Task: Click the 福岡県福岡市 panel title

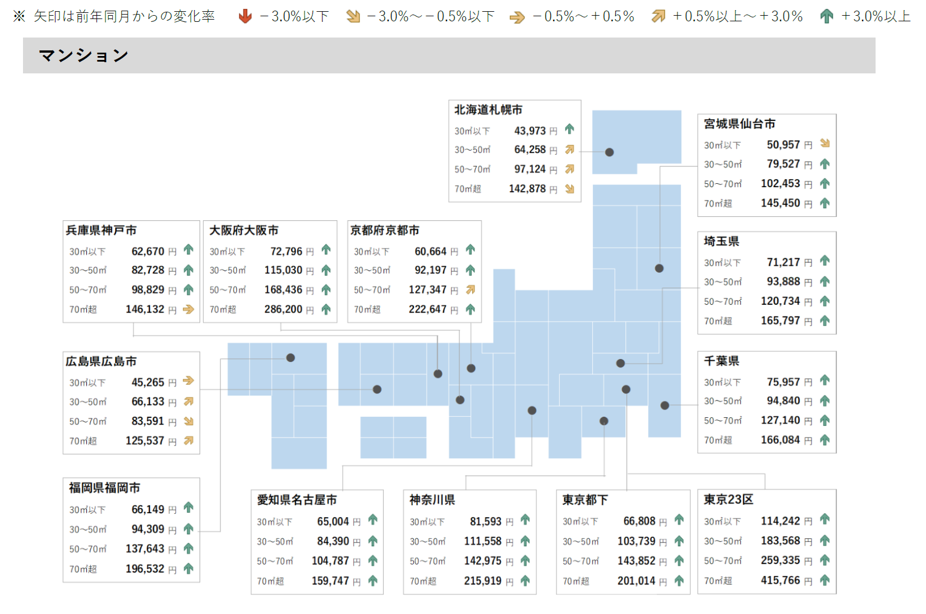Action: pyautogui.click(x=104, y=488)
